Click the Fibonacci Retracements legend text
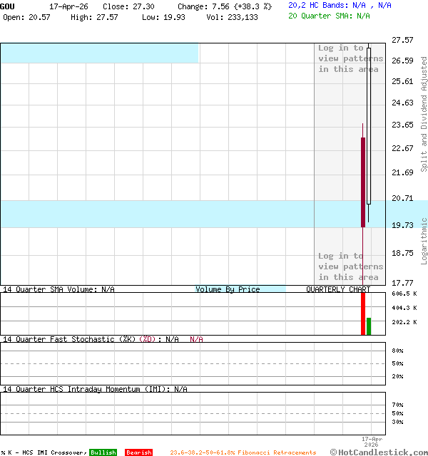 click(243, 452)
